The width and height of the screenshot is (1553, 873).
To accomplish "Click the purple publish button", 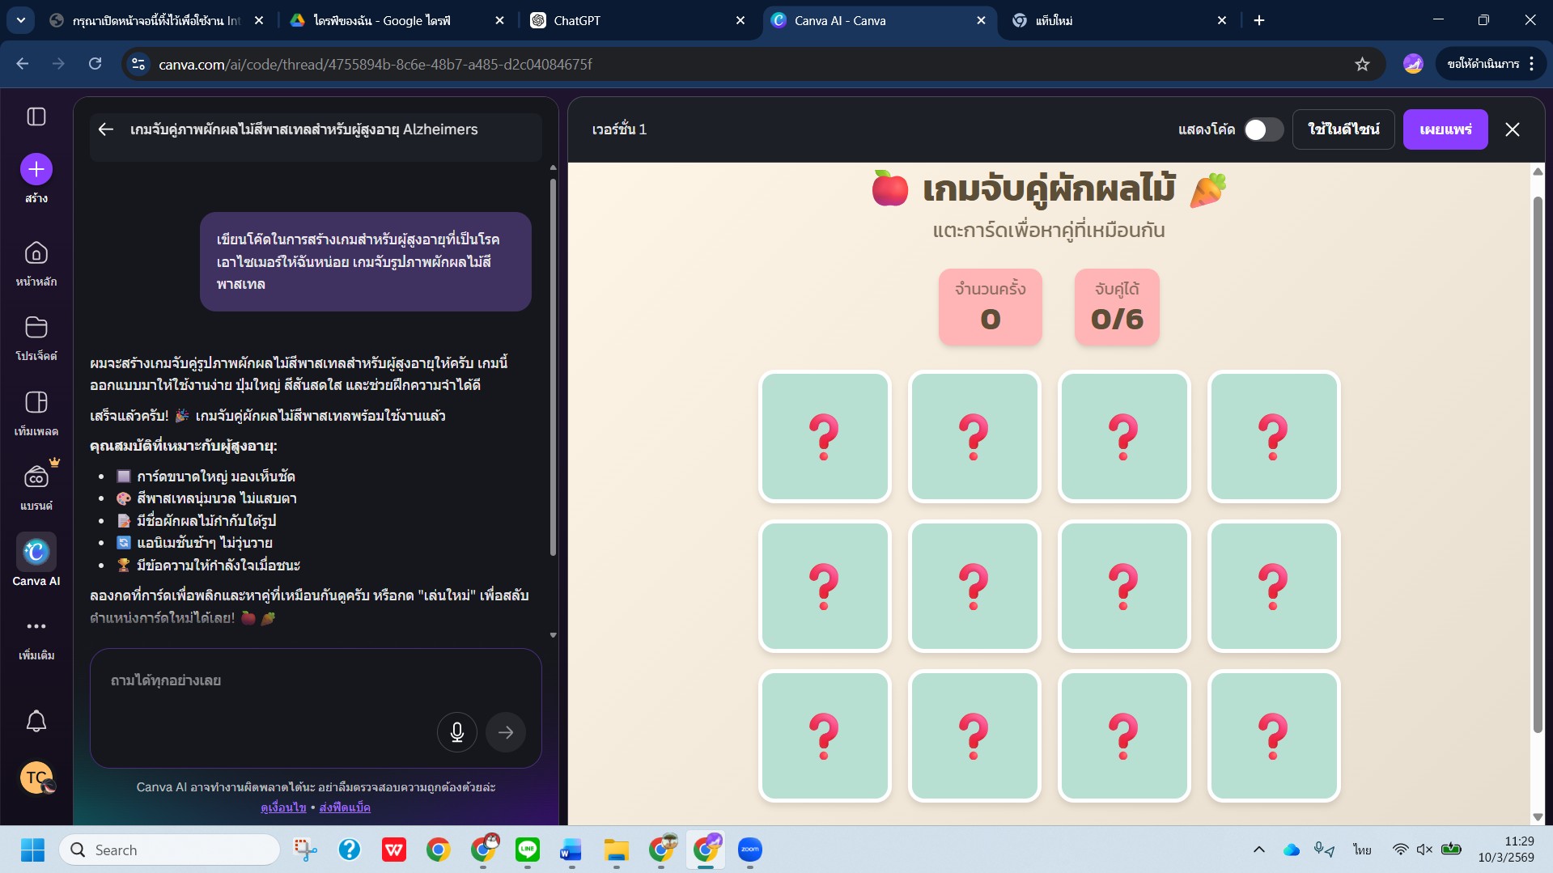I will pyautogui.click(x=1445, y=129).
